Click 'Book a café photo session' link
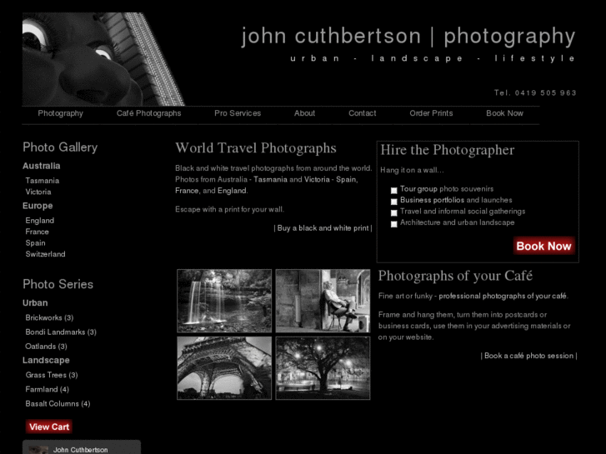The height and width of the screenshot is (454, 606). 528,356
